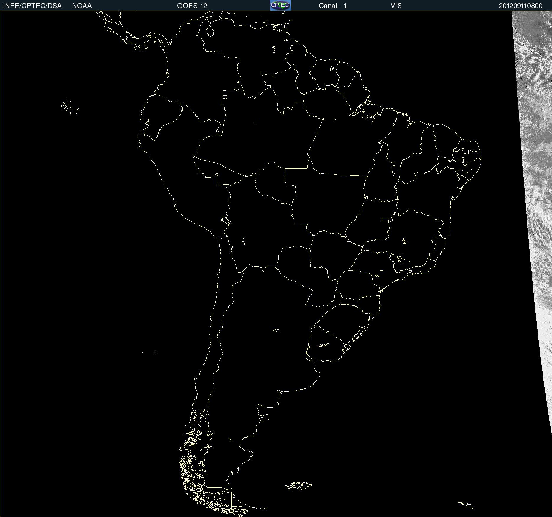This screenshot has height=517, width=552.
Task: Click the Falkland Islands outline
Action: (x=299, y=486)
